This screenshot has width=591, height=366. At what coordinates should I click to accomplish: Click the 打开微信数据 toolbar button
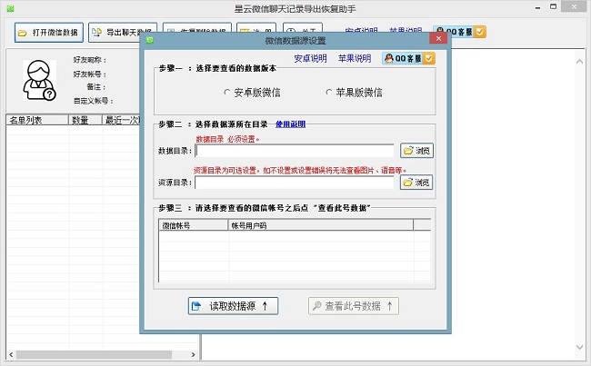click(x=49, y=32)
